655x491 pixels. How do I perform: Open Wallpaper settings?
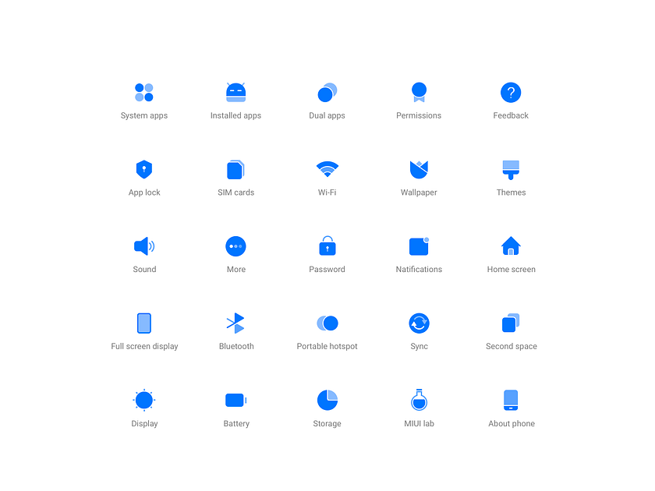coord(419,169)
